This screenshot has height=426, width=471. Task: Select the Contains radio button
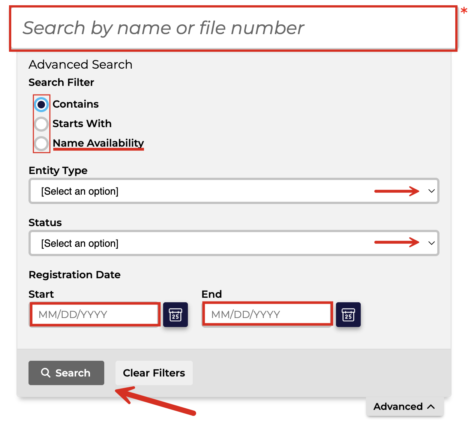pyautogui.click(x=41, y=104)
